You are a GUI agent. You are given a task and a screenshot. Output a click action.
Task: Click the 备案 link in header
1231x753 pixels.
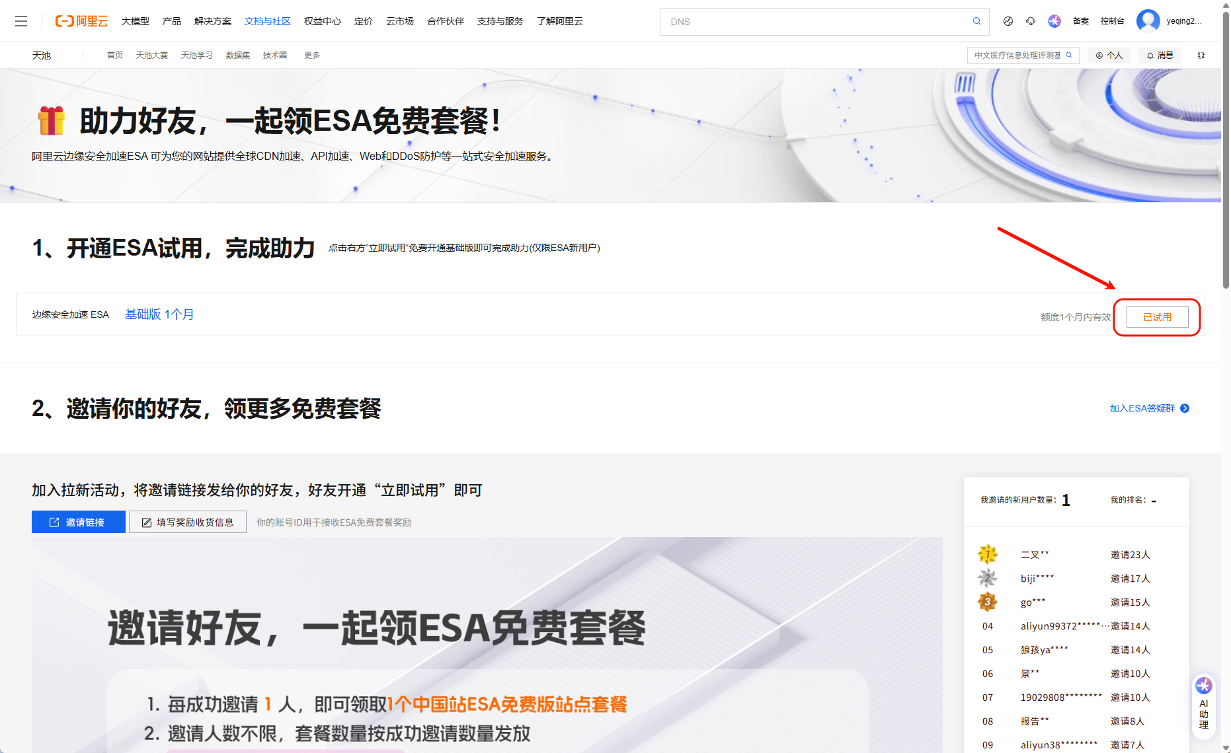pos(1081,21)
